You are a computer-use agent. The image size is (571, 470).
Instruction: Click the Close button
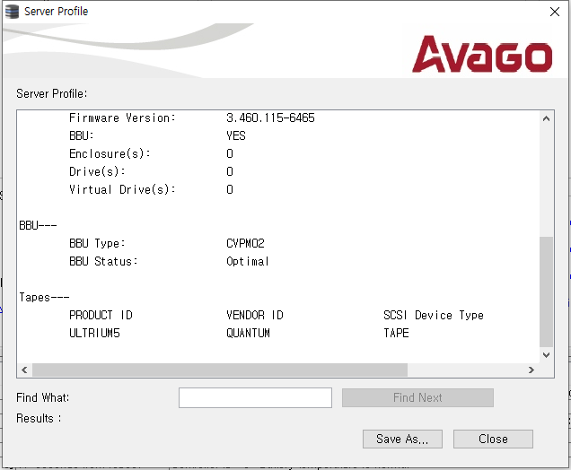[493, 439]
